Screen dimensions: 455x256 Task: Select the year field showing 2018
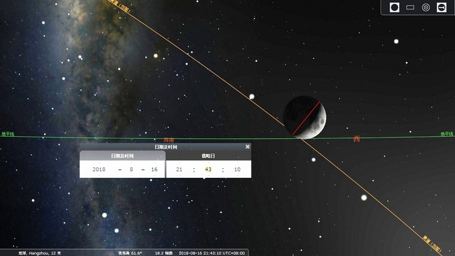pos(99,169)
